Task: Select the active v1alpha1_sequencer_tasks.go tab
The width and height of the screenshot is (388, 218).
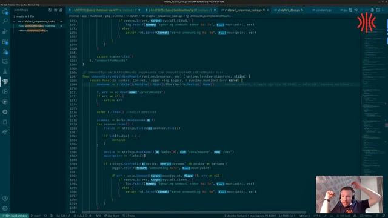Action: point(243,10)
